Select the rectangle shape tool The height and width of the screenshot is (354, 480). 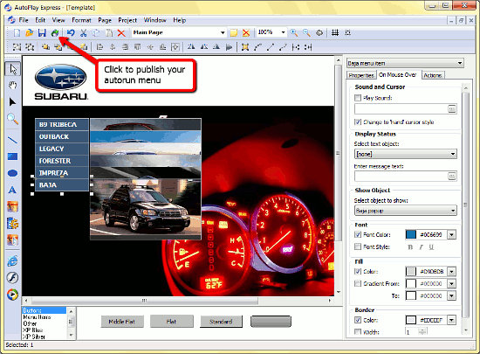pyautogui.click(x=12, y=157)
